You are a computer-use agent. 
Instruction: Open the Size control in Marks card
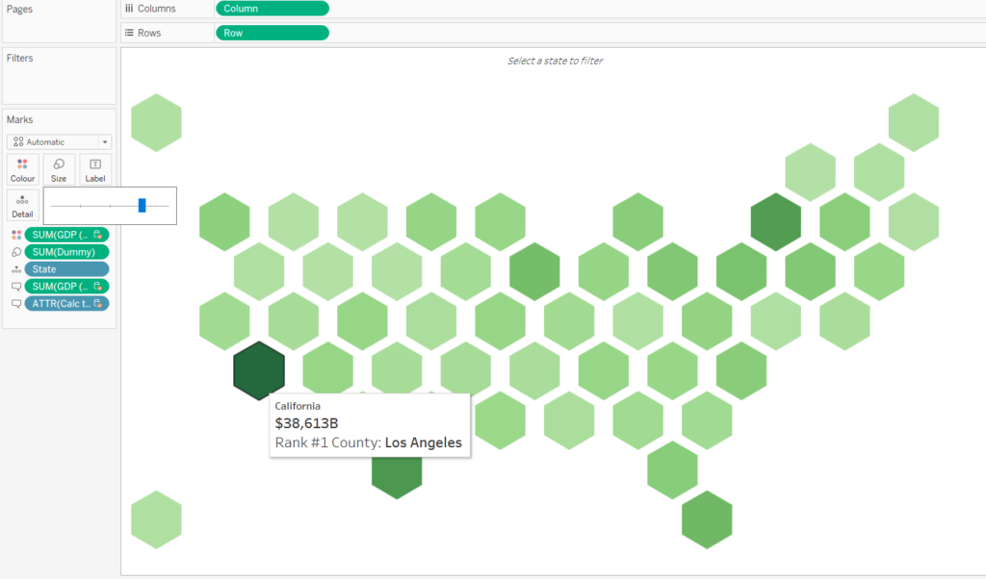click(59, 169)
